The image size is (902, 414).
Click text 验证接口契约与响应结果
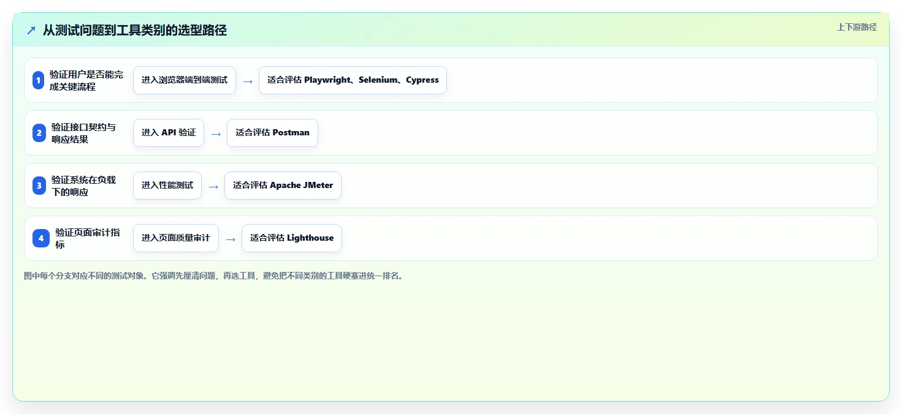(x=83, y=133)
